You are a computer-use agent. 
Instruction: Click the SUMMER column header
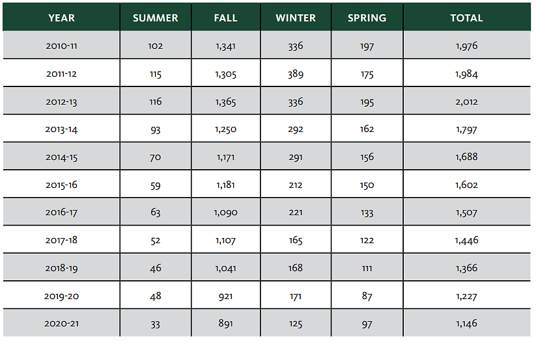pyautogui.click(x=155, y=18)
